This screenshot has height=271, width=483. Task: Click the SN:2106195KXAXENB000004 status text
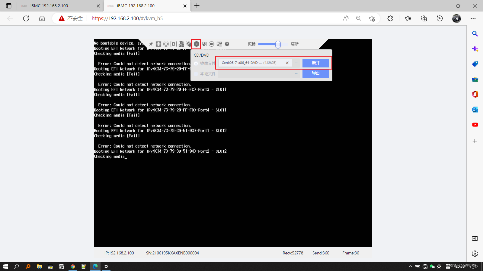tap(172, 253)
